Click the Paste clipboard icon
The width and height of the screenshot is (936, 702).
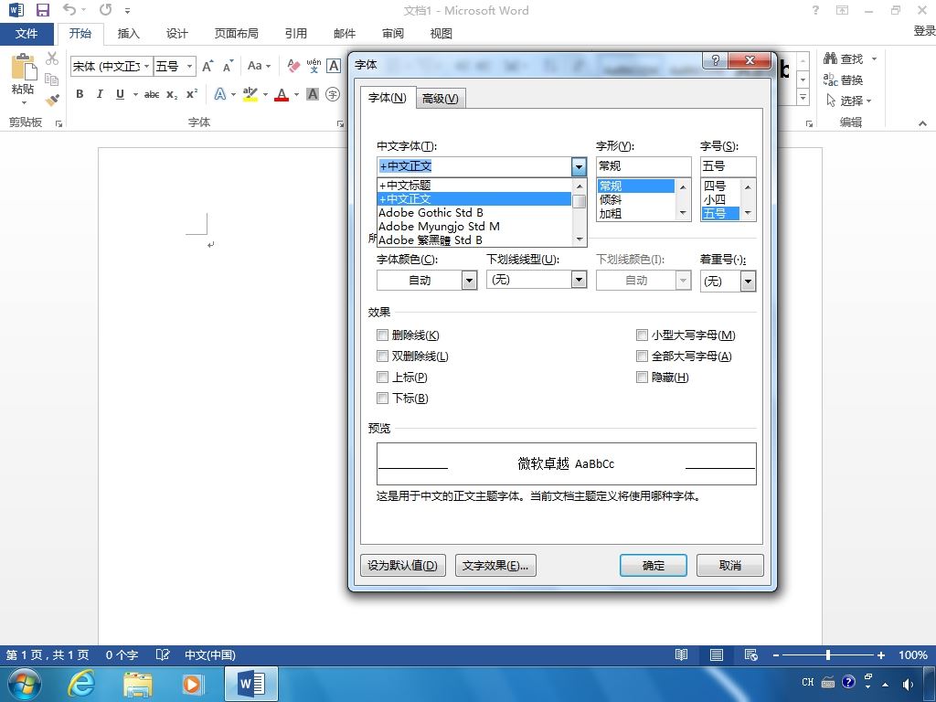(x=23, y=67)
